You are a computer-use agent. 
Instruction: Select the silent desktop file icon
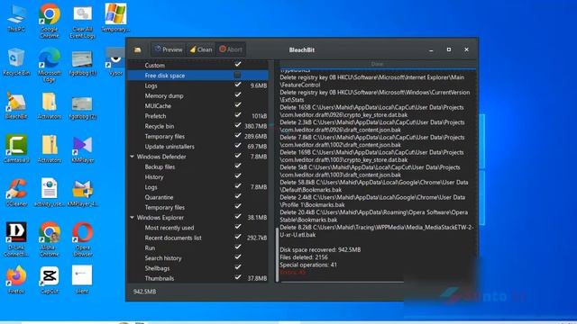click(82, 280)
